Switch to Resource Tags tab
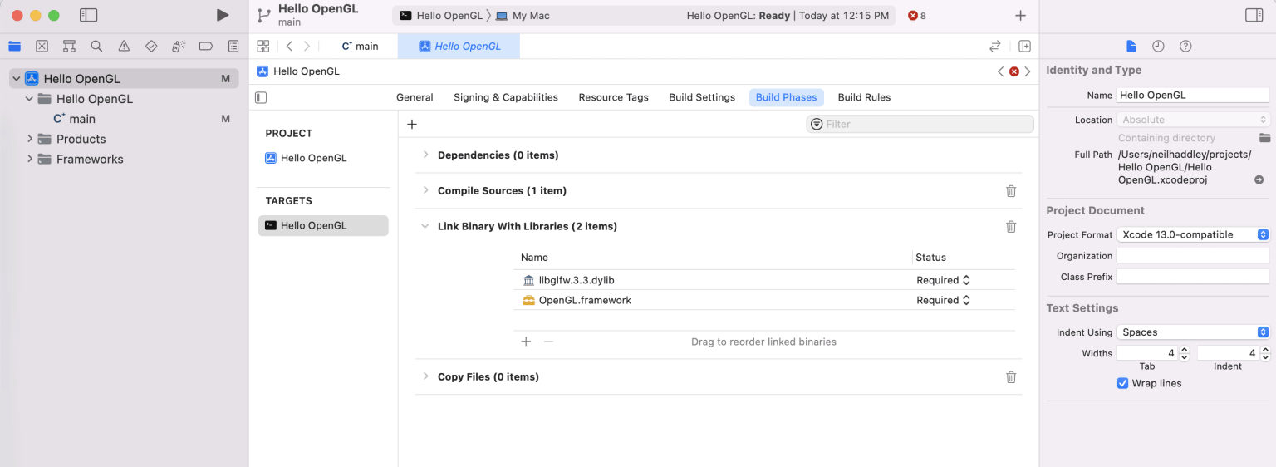The width and height of the screenshot is (1276, 467). pyautogui.click(x=613, y=97)
